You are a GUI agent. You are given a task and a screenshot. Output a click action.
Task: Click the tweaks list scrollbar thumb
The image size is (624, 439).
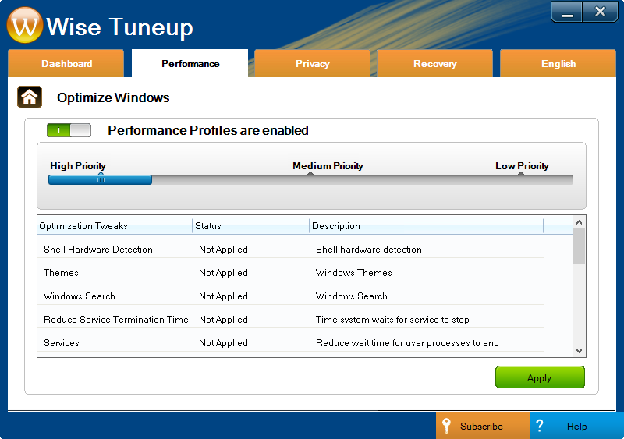click(579, 246)
